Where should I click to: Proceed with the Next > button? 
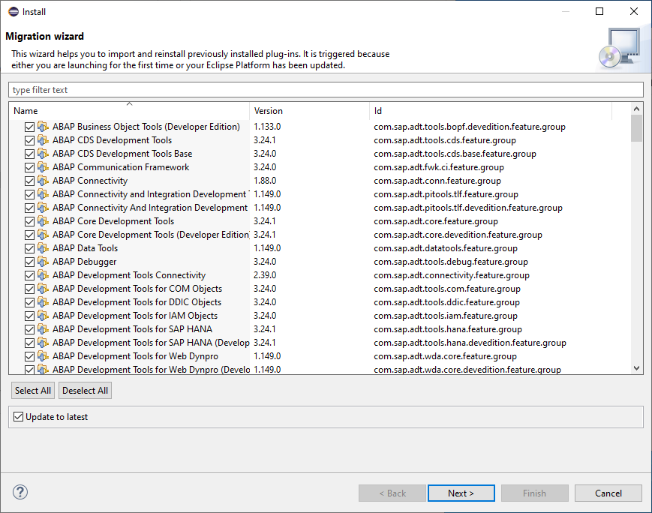pyautogui.click(x=461, y=493)
